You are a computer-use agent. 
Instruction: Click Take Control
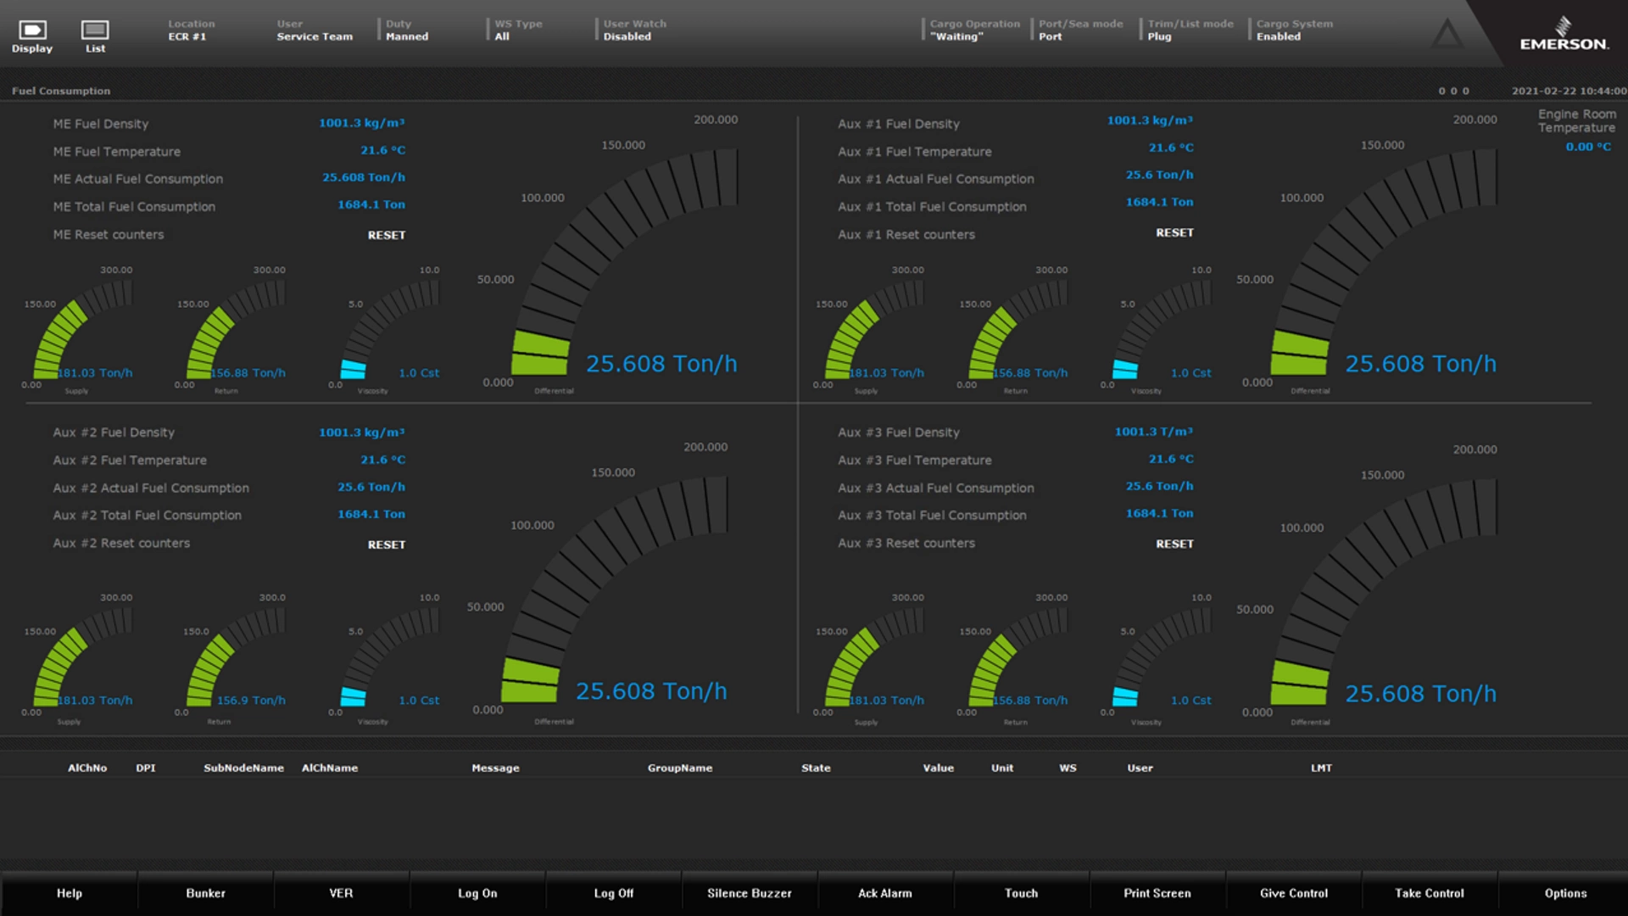click(x=1429, y=893)
